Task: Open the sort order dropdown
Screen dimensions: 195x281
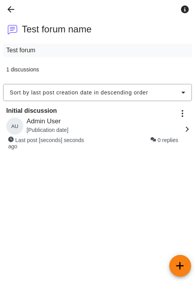Action: pyautogui.click(x=97, y=92)
